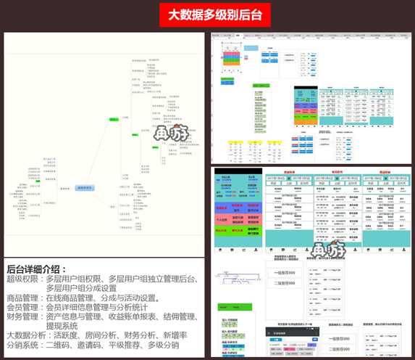
Task: Click the share icon in the colorful menu mockup
Action: pyautogui.click(x=244, y=250)
